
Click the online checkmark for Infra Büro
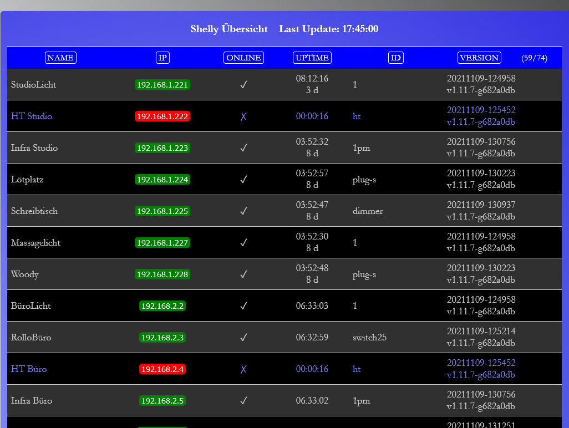pos(243,400)
